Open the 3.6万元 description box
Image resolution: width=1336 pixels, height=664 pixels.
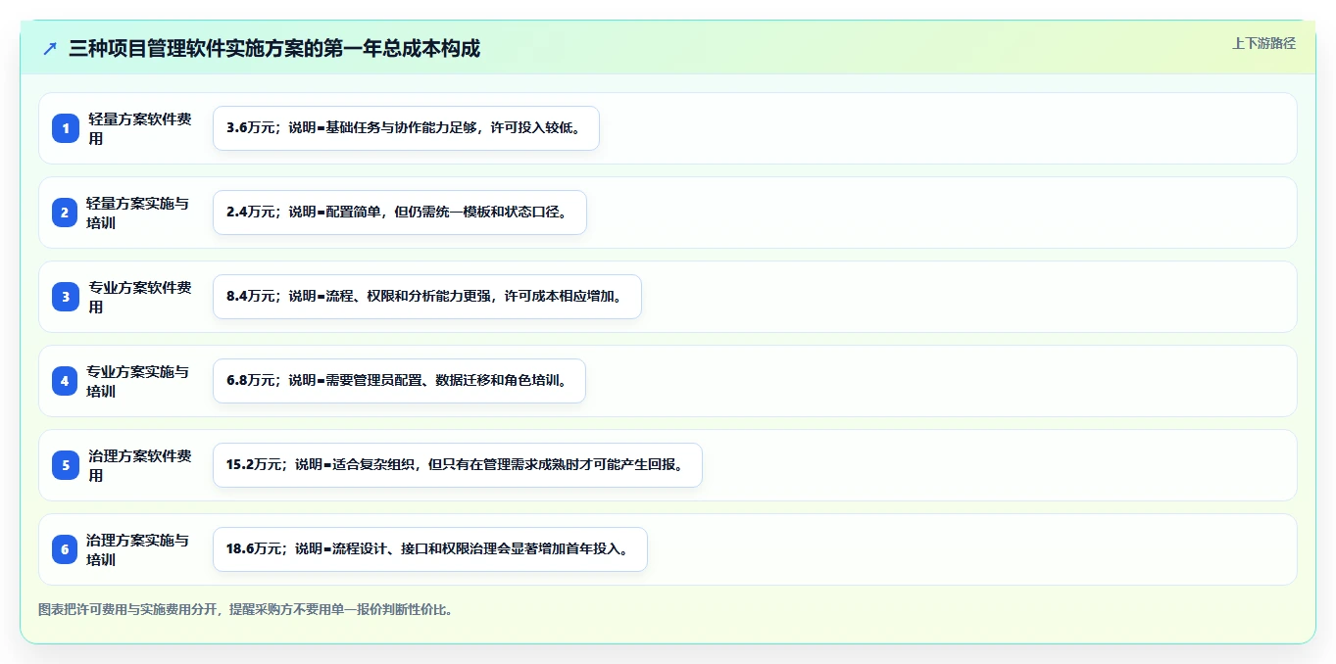(406, 128)
